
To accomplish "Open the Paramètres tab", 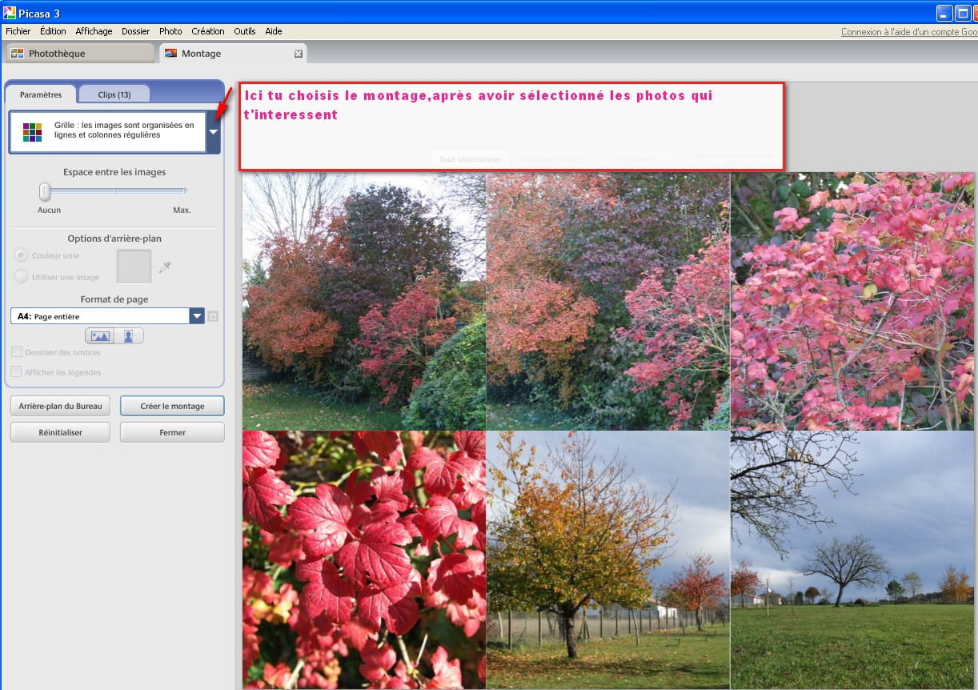I will click(41, 94).
